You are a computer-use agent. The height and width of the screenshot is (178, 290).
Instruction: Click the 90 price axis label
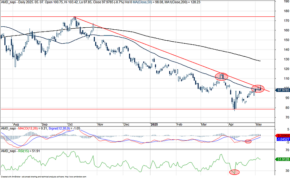(287, 98)
